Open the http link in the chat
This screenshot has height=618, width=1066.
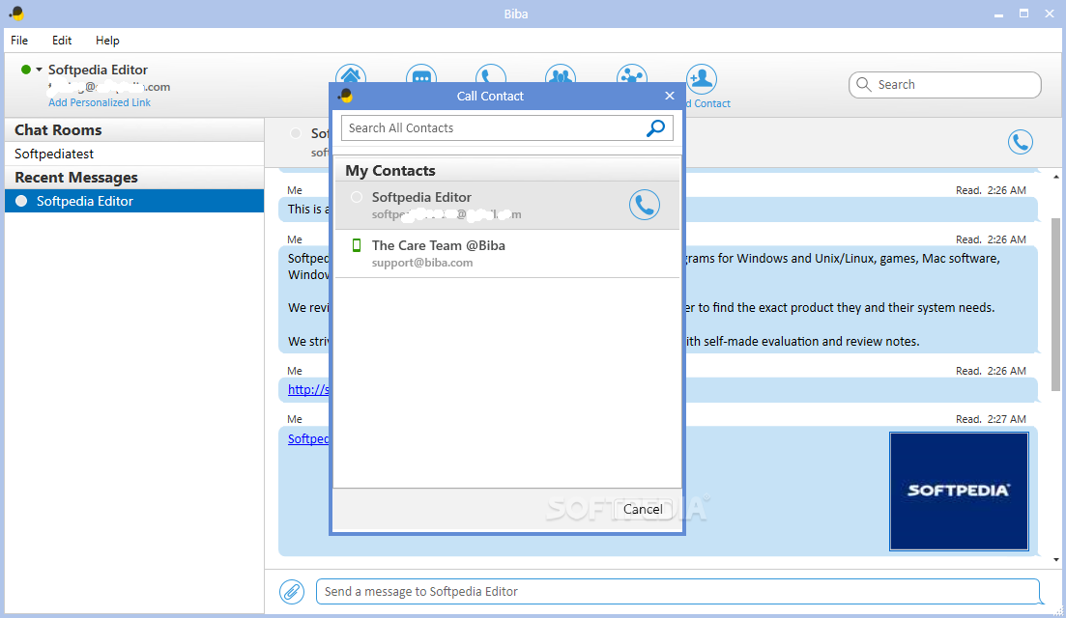click(308, 389)
